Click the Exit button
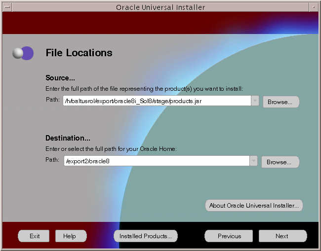321x251 pixels. coord(34,236)
